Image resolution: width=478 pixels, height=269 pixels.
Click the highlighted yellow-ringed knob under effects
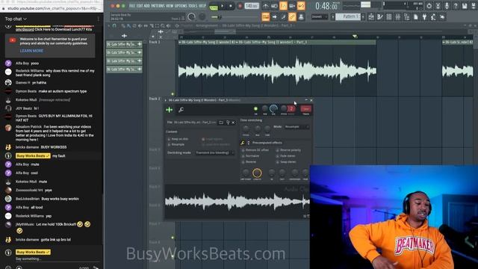click(x=257, y=173)
